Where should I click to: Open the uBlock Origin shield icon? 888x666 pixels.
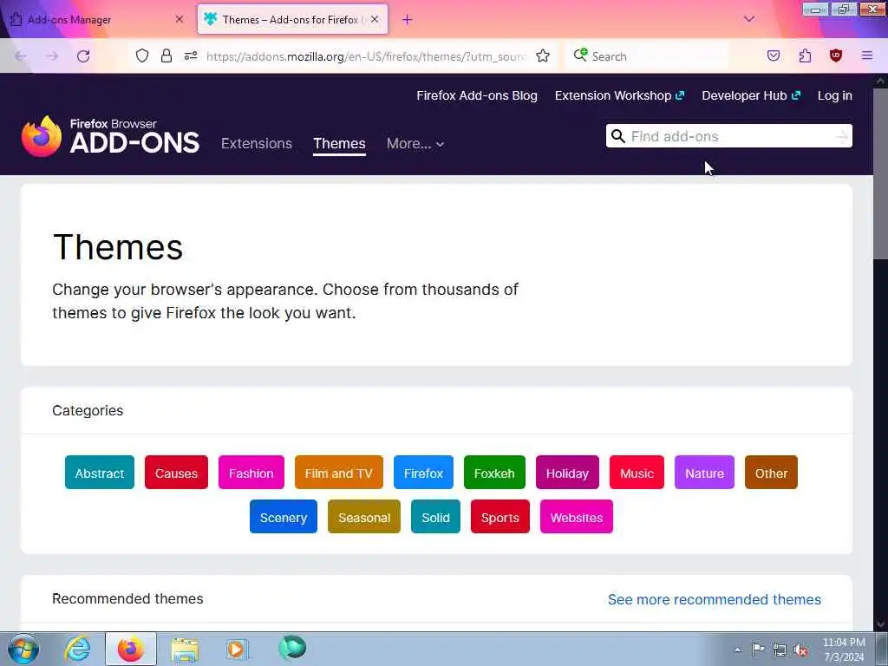point(836,55)
